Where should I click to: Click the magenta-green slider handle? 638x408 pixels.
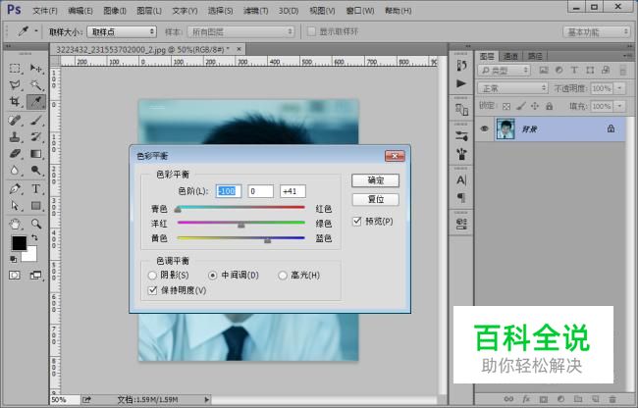241,225
